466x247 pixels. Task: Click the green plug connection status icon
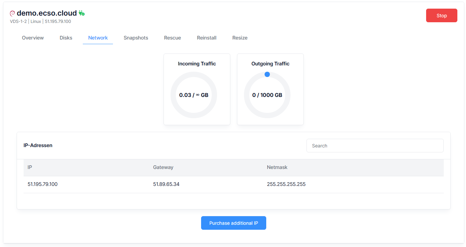pos(81,13)
